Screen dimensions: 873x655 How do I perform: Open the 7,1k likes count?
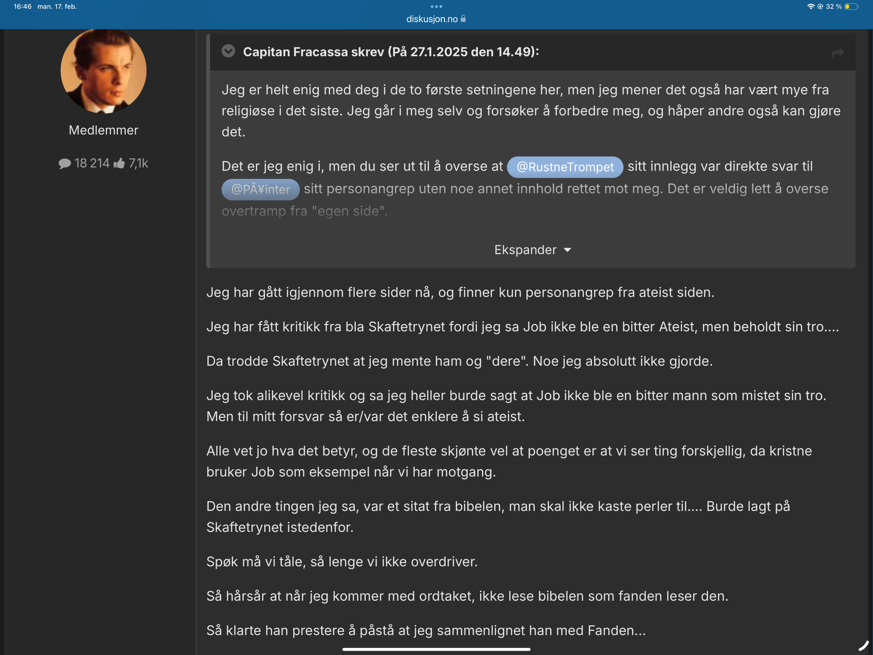tap(139, 163)
